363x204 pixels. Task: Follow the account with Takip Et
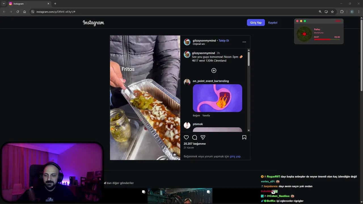click(224, 41)
